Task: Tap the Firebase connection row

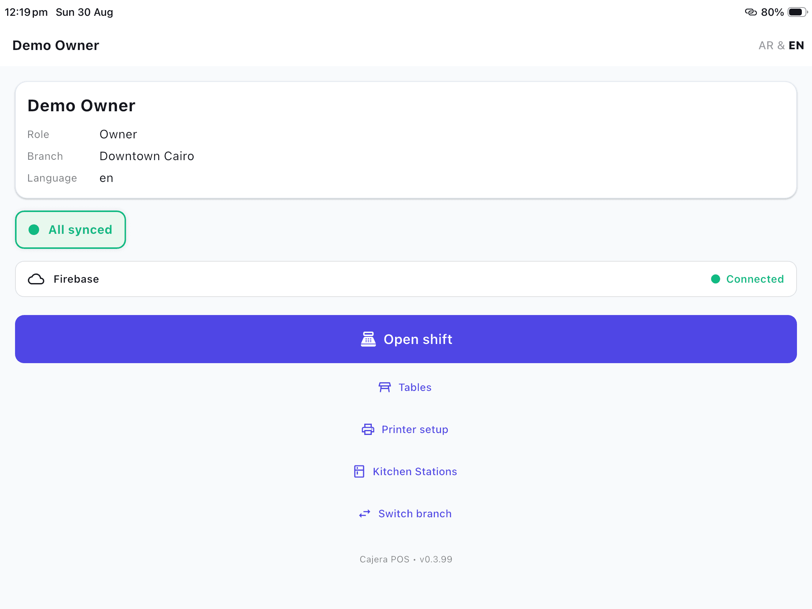Action: click(406, 279)
